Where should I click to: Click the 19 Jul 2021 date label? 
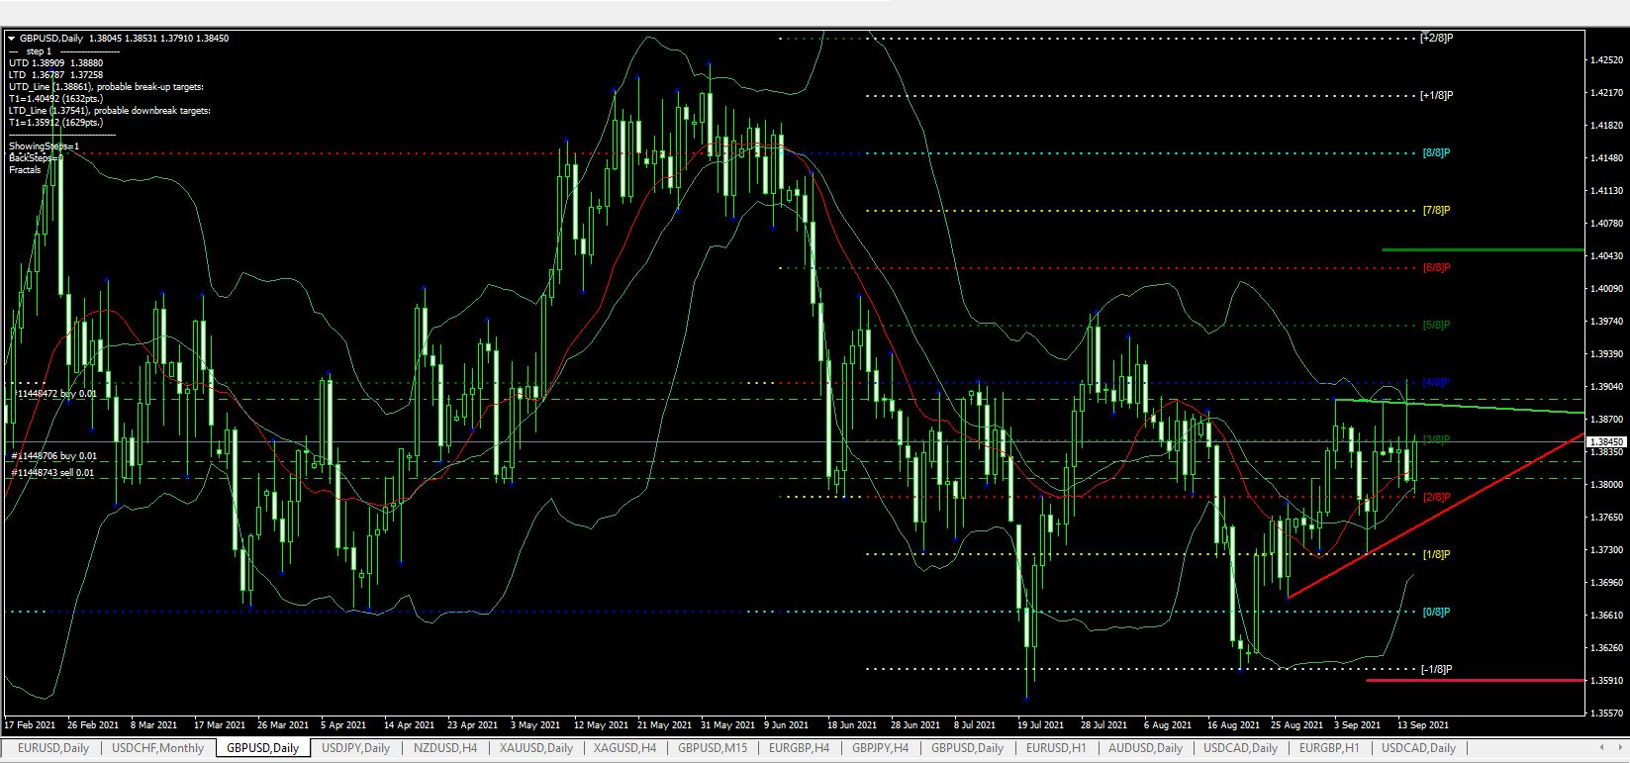tap(1042, 725)
